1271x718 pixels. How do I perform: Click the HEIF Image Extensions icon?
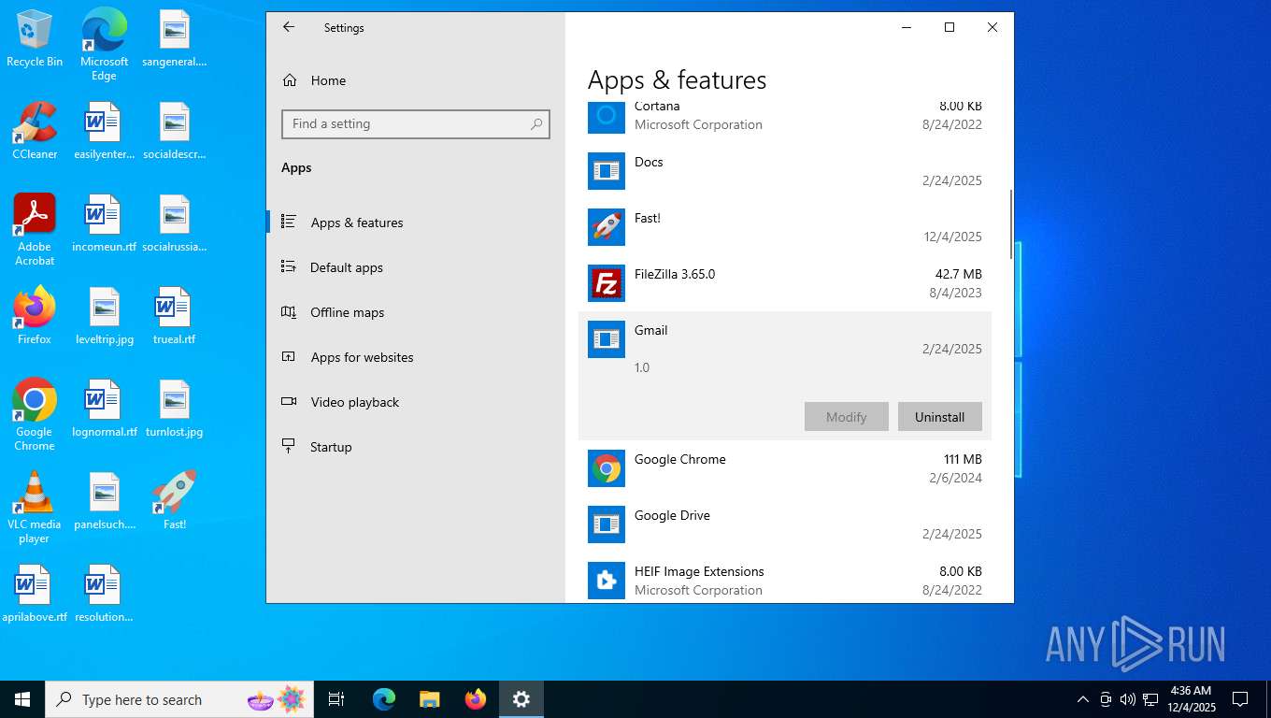607,581
